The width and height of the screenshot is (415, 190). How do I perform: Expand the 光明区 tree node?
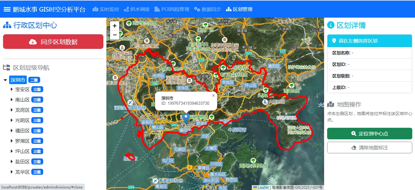[12, 120]
